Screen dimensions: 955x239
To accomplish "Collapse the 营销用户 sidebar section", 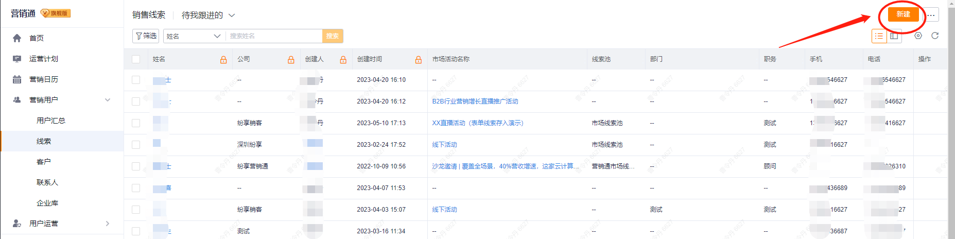I will click(108, 100).
